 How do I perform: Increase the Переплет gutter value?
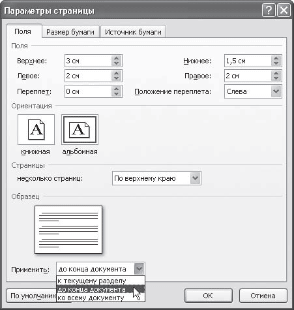click(x=117, y=89)
